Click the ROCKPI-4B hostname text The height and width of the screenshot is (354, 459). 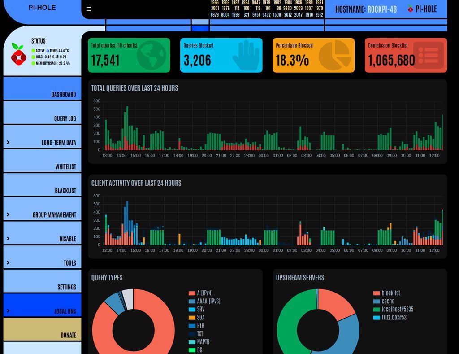pyautogui.click(x=382, y=9)
